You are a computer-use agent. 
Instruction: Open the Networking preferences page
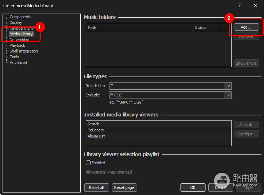(x=19, y=40)
